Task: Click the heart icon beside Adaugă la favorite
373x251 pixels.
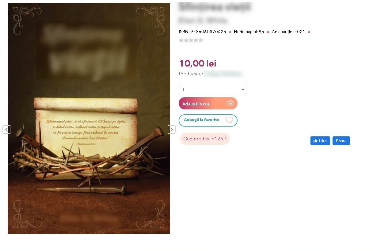Action: tap(229, 120)
